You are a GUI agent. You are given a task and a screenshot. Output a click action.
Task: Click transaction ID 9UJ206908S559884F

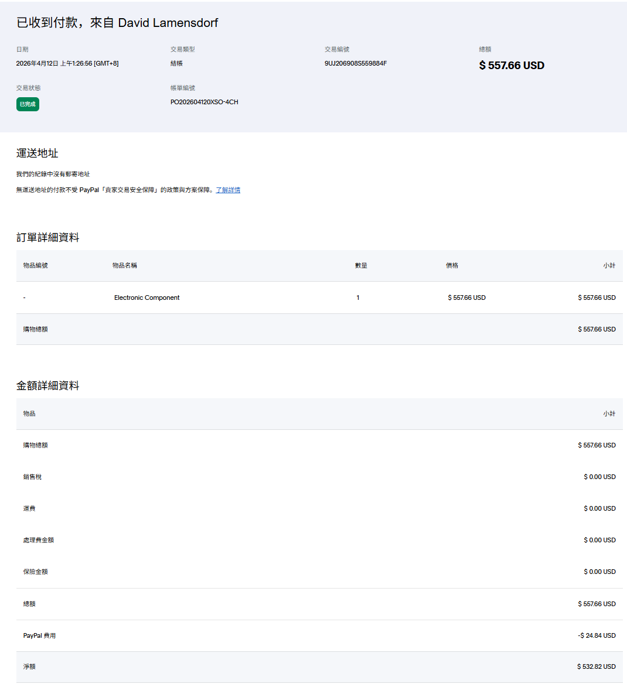(355, 63)
